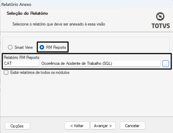Click the TOTVS circular logo icon
The height and width of the screenshot is (133, 173).
(160, 16)
